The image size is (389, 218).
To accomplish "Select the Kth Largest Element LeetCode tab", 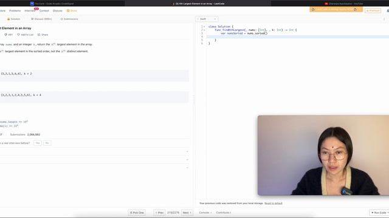I will pos(198,4).
